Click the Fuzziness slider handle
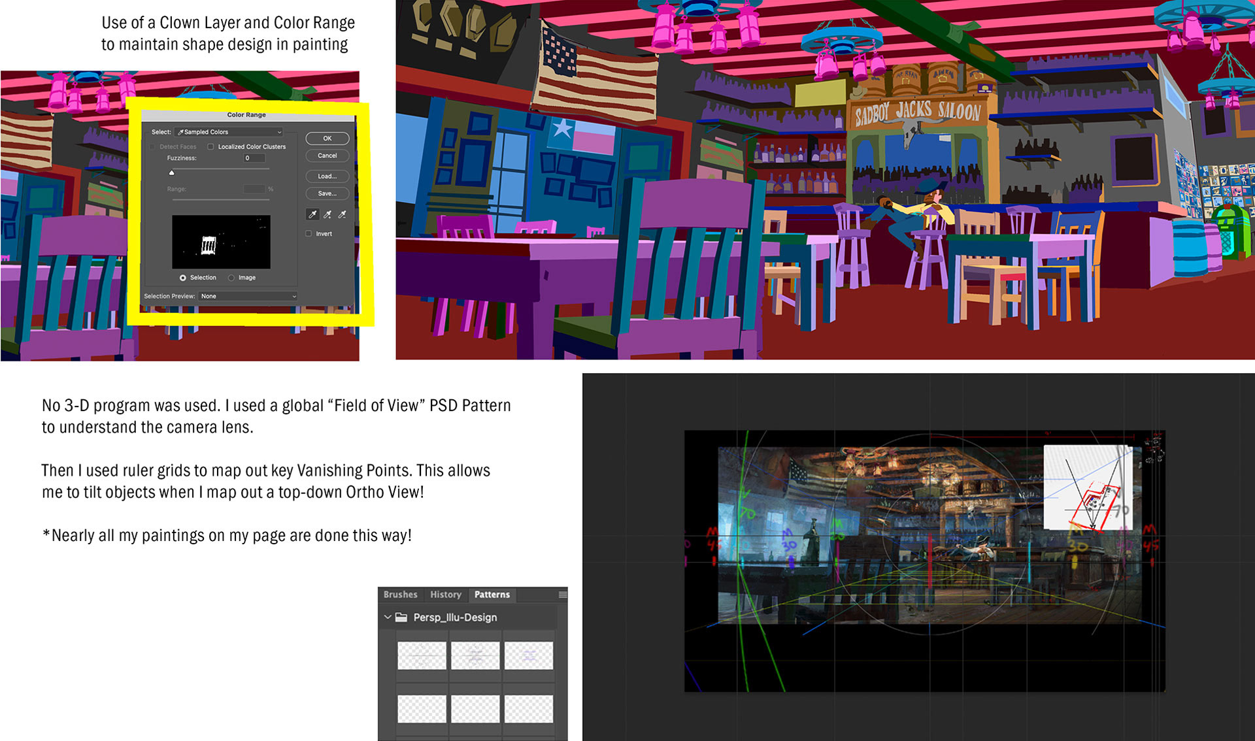1255x741 pixels. 172,173
